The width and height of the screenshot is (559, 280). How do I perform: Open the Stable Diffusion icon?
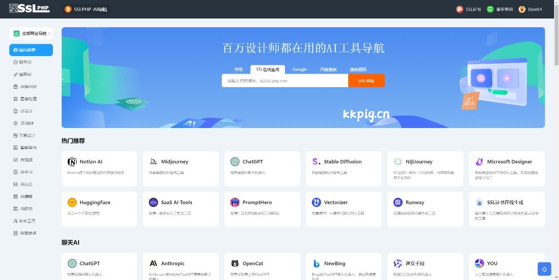[x=316, y=162]
